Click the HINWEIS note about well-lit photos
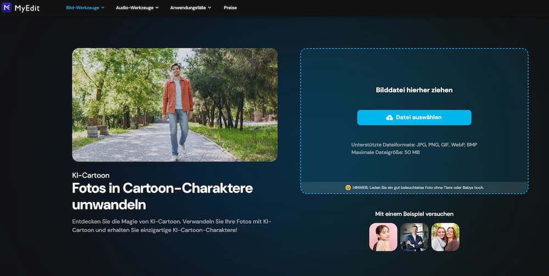 [x=418, y=188]
